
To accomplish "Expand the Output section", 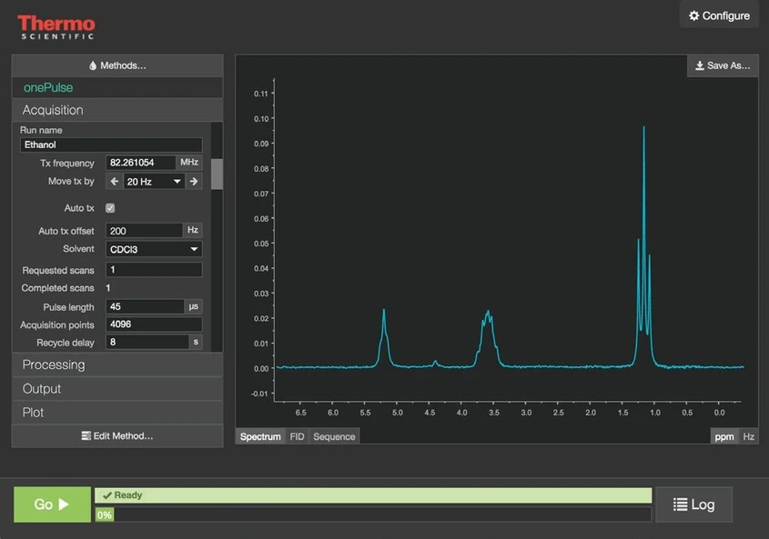I will click(x=117, y=388).
